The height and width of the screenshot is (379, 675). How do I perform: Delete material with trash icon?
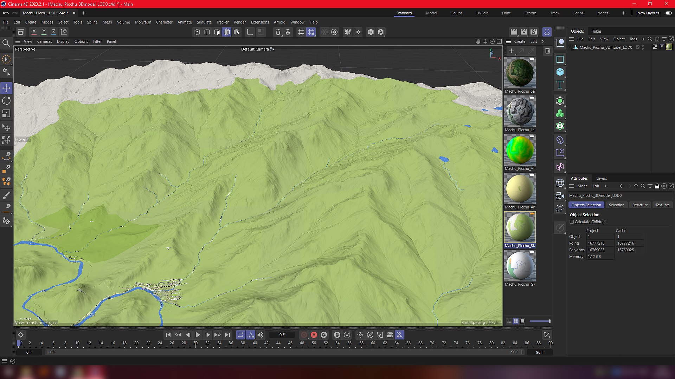click(x=547, y=51)
